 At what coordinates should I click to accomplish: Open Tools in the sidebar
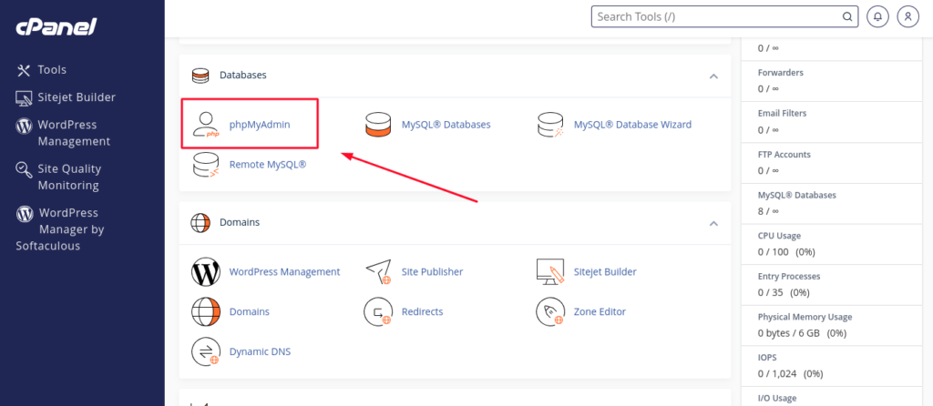[x=52, y=69]
